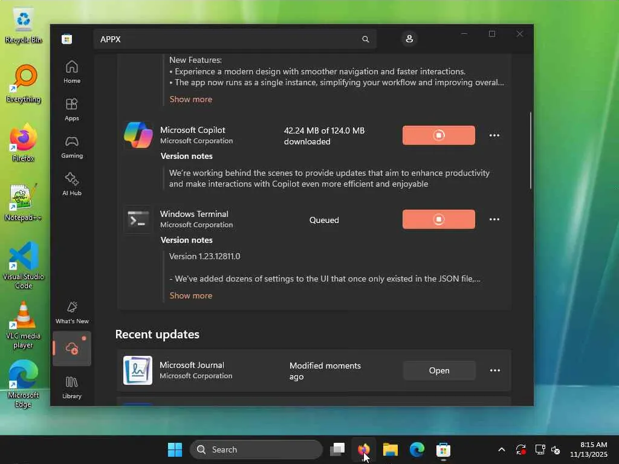Cancel the queued Windows Terminal update
This screenshot has height=464, width=619.
click(439, 219)
